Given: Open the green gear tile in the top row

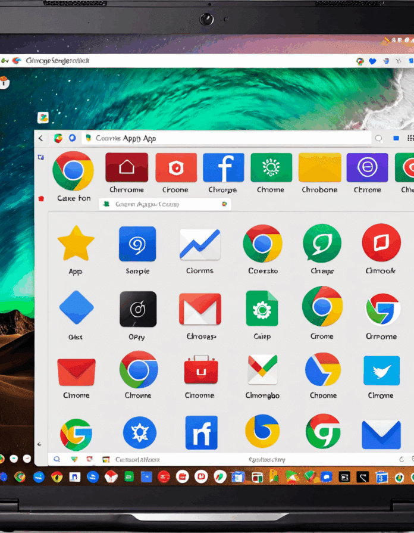Looking at the screenshot, I should point(271,167).
